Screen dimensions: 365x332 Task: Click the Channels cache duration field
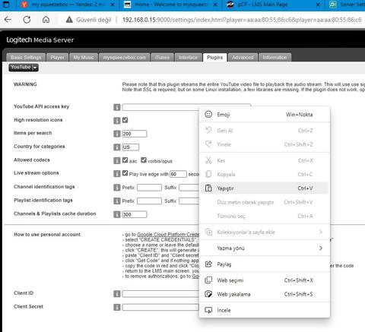click(x=135, y=214)
